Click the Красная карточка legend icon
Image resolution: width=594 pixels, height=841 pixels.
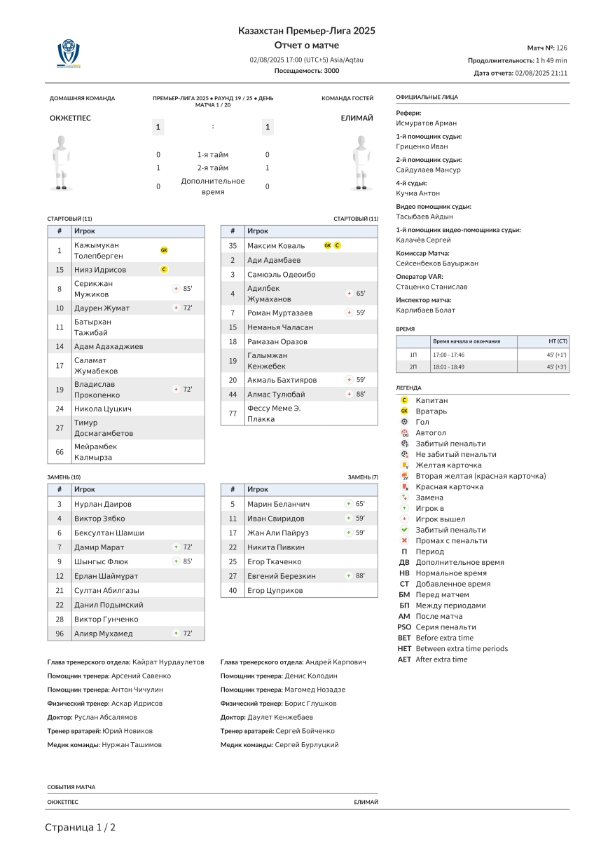click(404, 487)
